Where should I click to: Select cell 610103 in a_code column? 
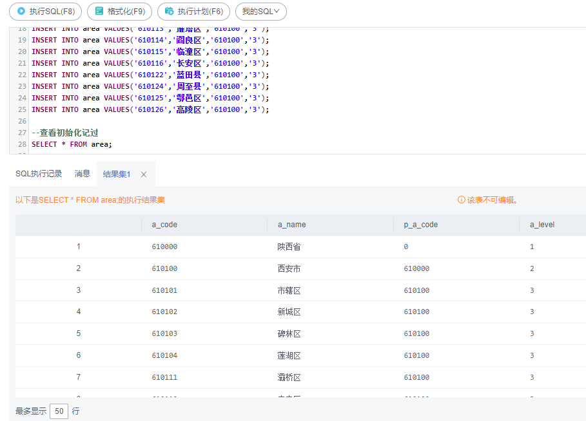[164, 333]
